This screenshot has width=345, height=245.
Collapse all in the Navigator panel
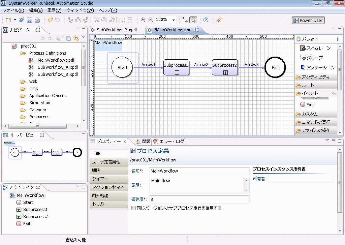(x=68, y=39)
